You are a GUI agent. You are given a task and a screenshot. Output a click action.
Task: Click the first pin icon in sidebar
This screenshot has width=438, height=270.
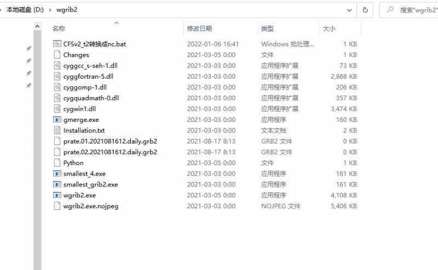(29, 49)
